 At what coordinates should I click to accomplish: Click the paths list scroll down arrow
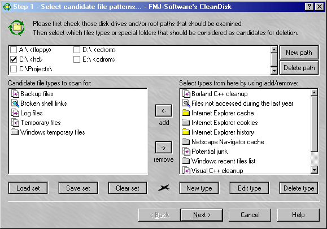coord(274,71)
